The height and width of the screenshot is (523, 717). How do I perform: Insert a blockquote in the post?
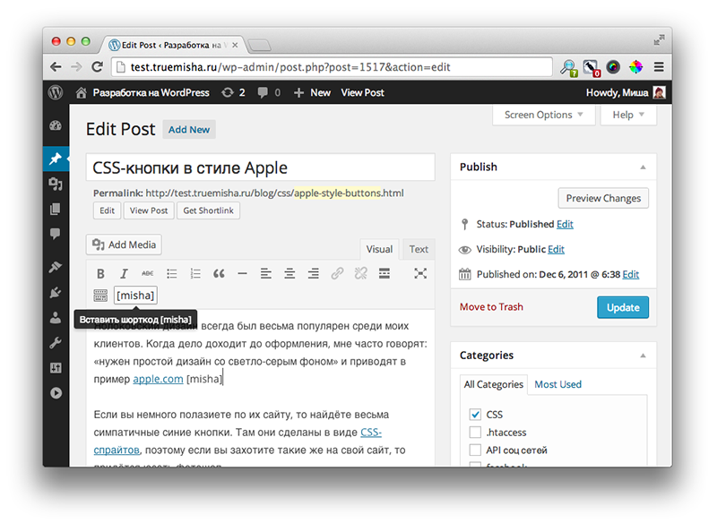click(x=218, y=274)
